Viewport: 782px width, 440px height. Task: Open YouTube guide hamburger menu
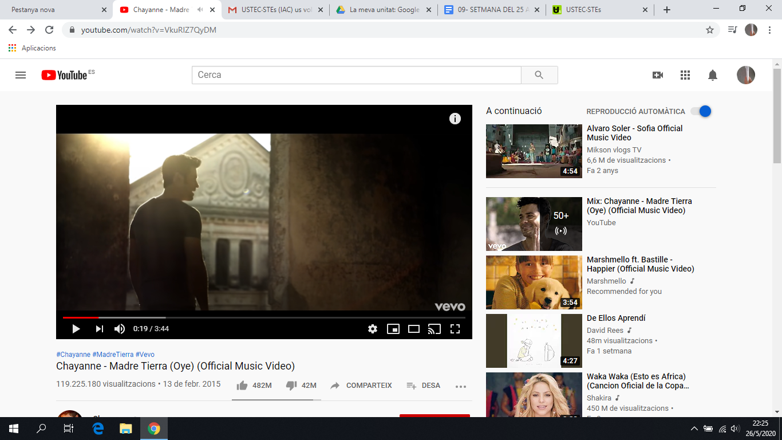[21, 75]
